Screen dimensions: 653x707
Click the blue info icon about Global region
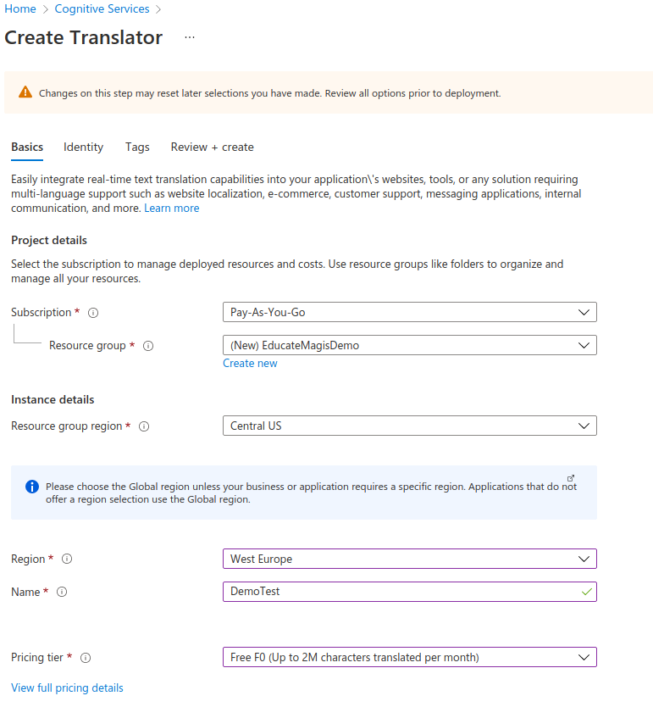coord(31,486)
